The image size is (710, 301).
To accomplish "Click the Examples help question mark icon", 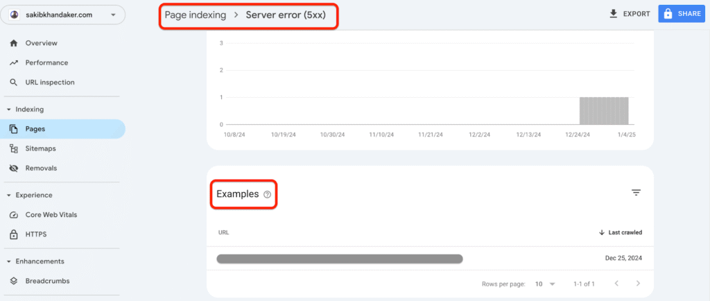I will (x=267, y=195).
